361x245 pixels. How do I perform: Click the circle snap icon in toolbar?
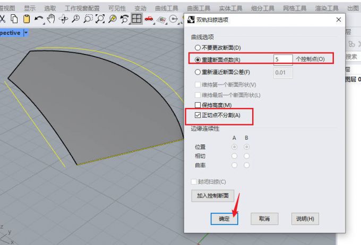[x=174, y=19]
